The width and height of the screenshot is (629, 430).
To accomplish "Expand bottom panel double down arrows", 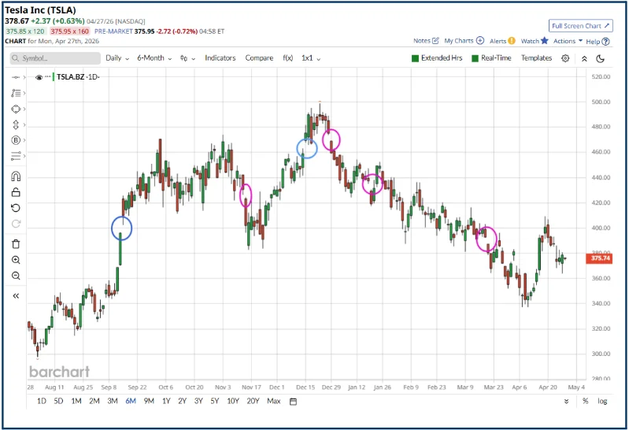I will [566, 401].
